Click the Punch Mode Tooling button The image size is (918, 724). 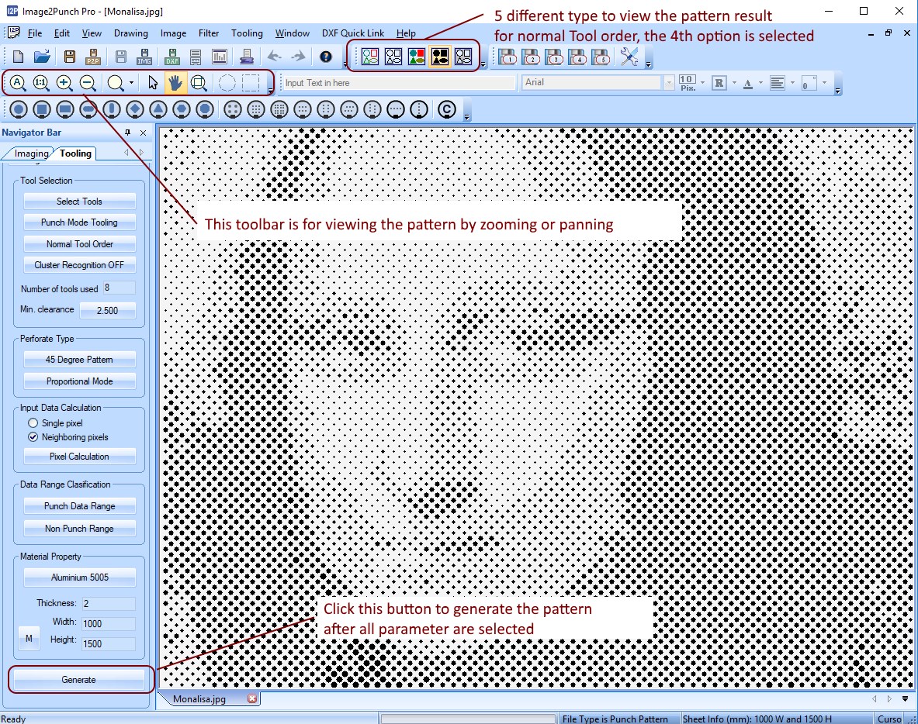coord(80,222)
